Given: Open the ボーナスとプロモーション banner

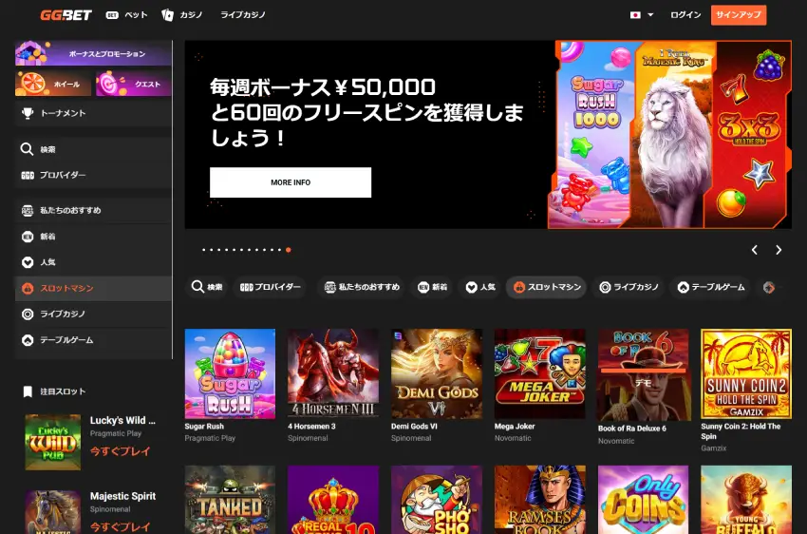Looking at the screenshot, I should click(93, 53).
